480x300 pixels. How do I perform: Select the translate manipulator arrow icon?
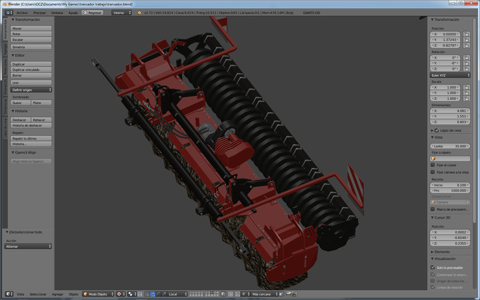pyautogui.click(x=152, y=294)
